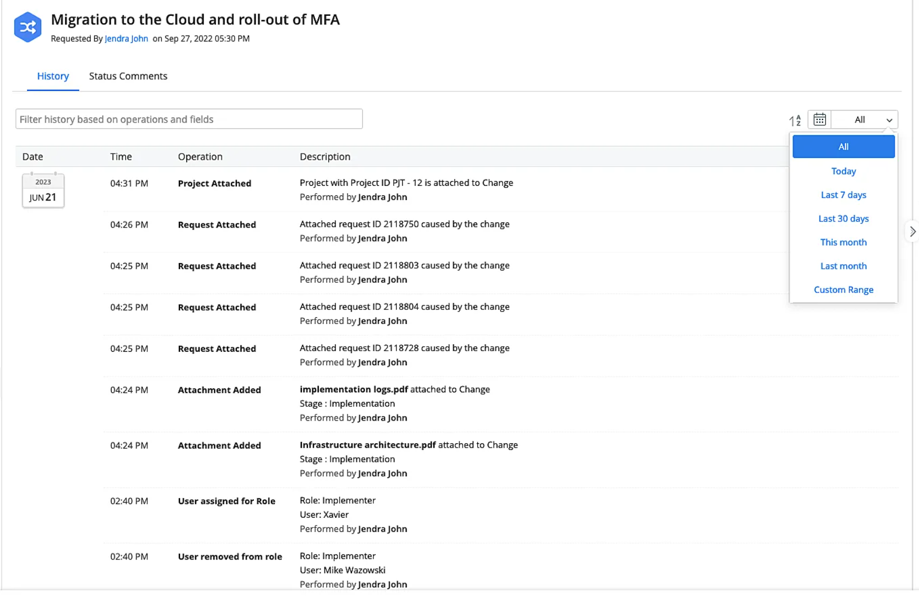Switch to the History tab
Image resolution: width=919 pixels, height=599 pixels.
53,76
